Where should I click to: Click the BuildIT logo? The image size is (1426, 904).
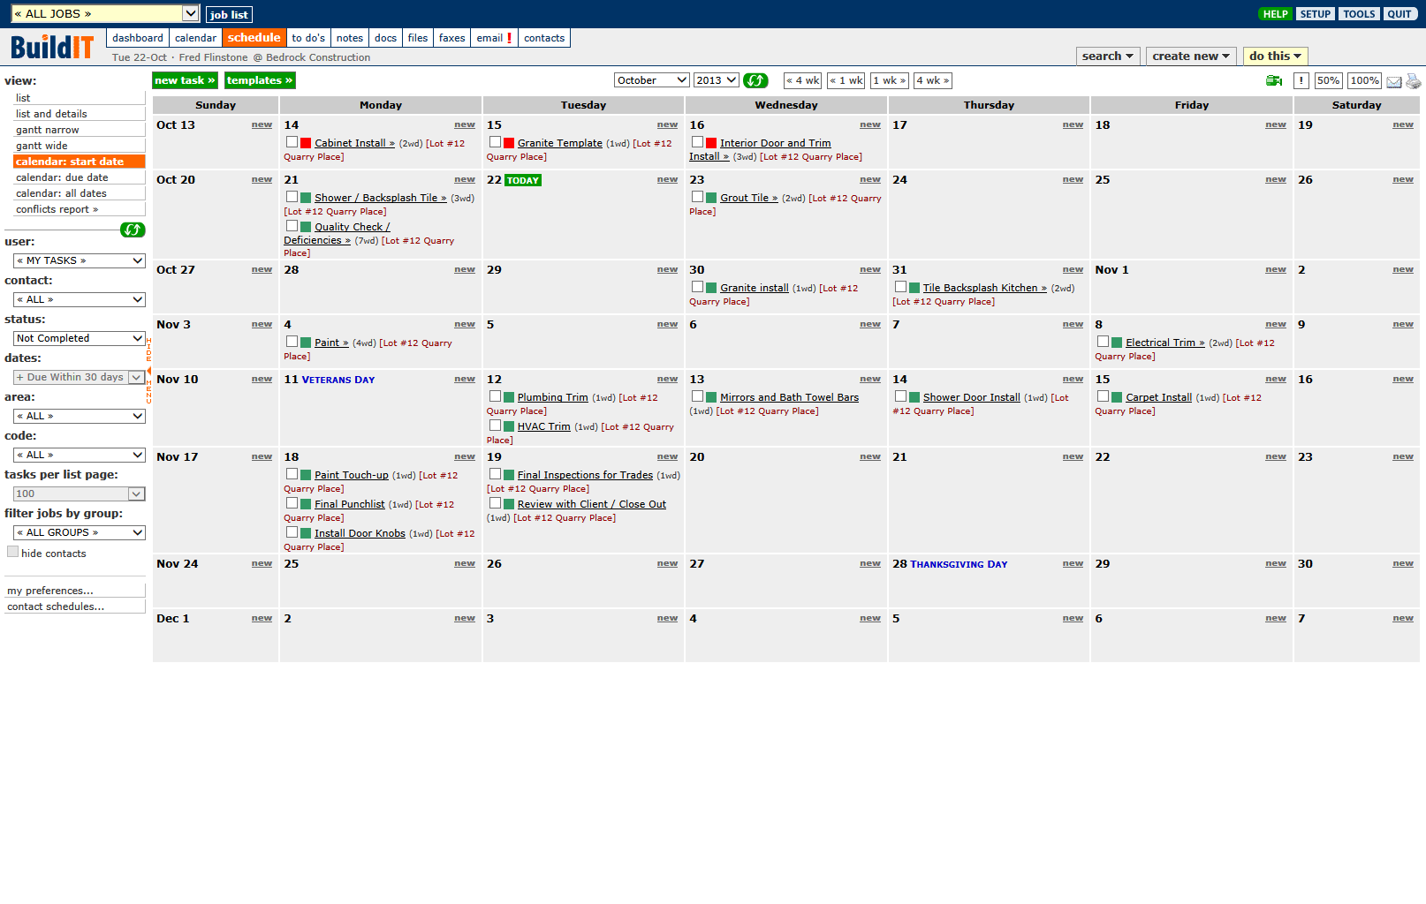52,46
